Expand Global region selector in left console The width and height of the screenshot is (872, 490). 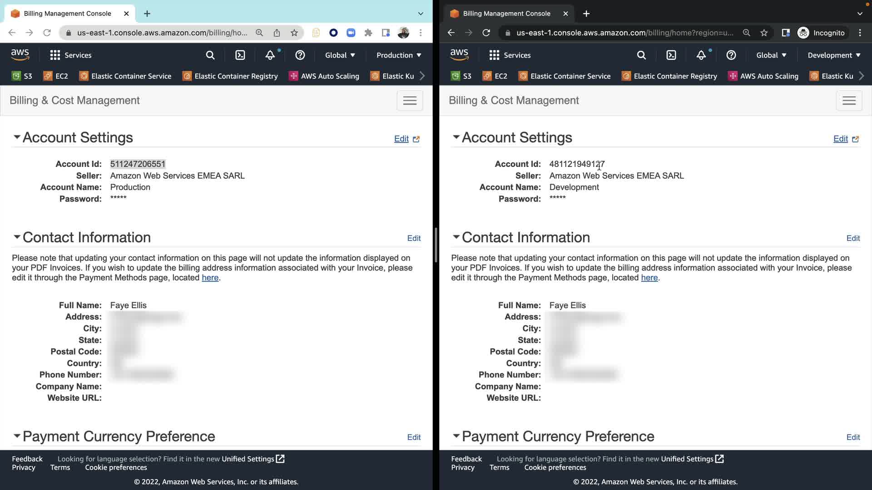click(x=340, y=55)
